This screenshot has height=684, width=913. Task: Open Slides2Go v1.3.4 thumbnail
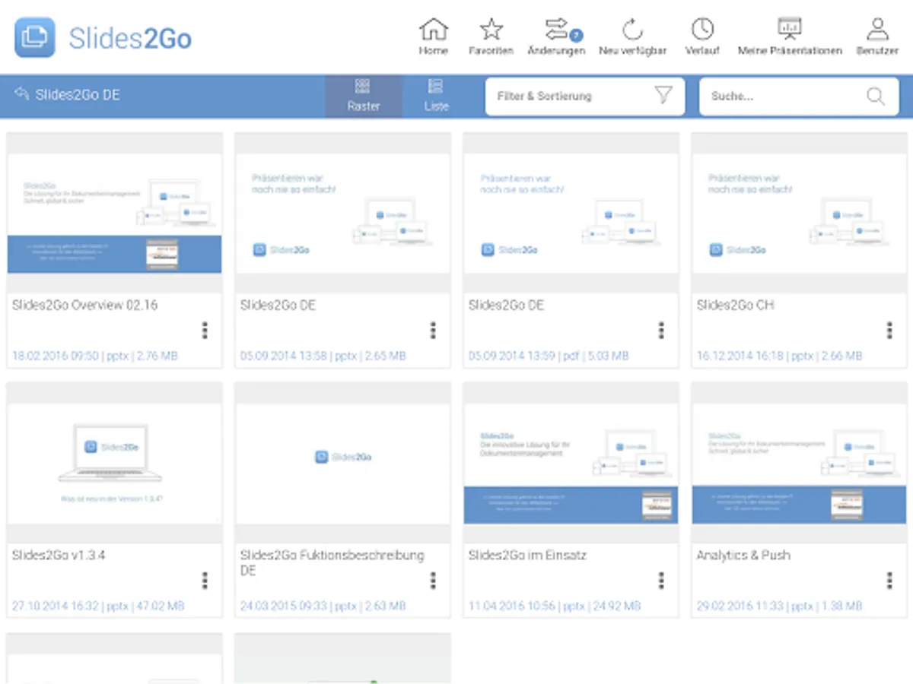115,464
